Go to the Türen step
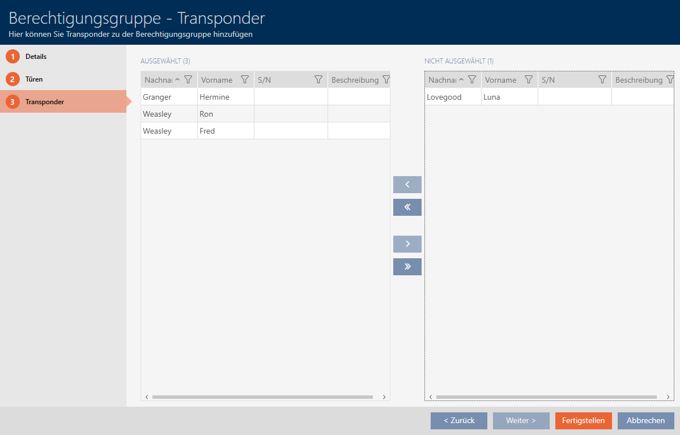 [x=34, y=79]
